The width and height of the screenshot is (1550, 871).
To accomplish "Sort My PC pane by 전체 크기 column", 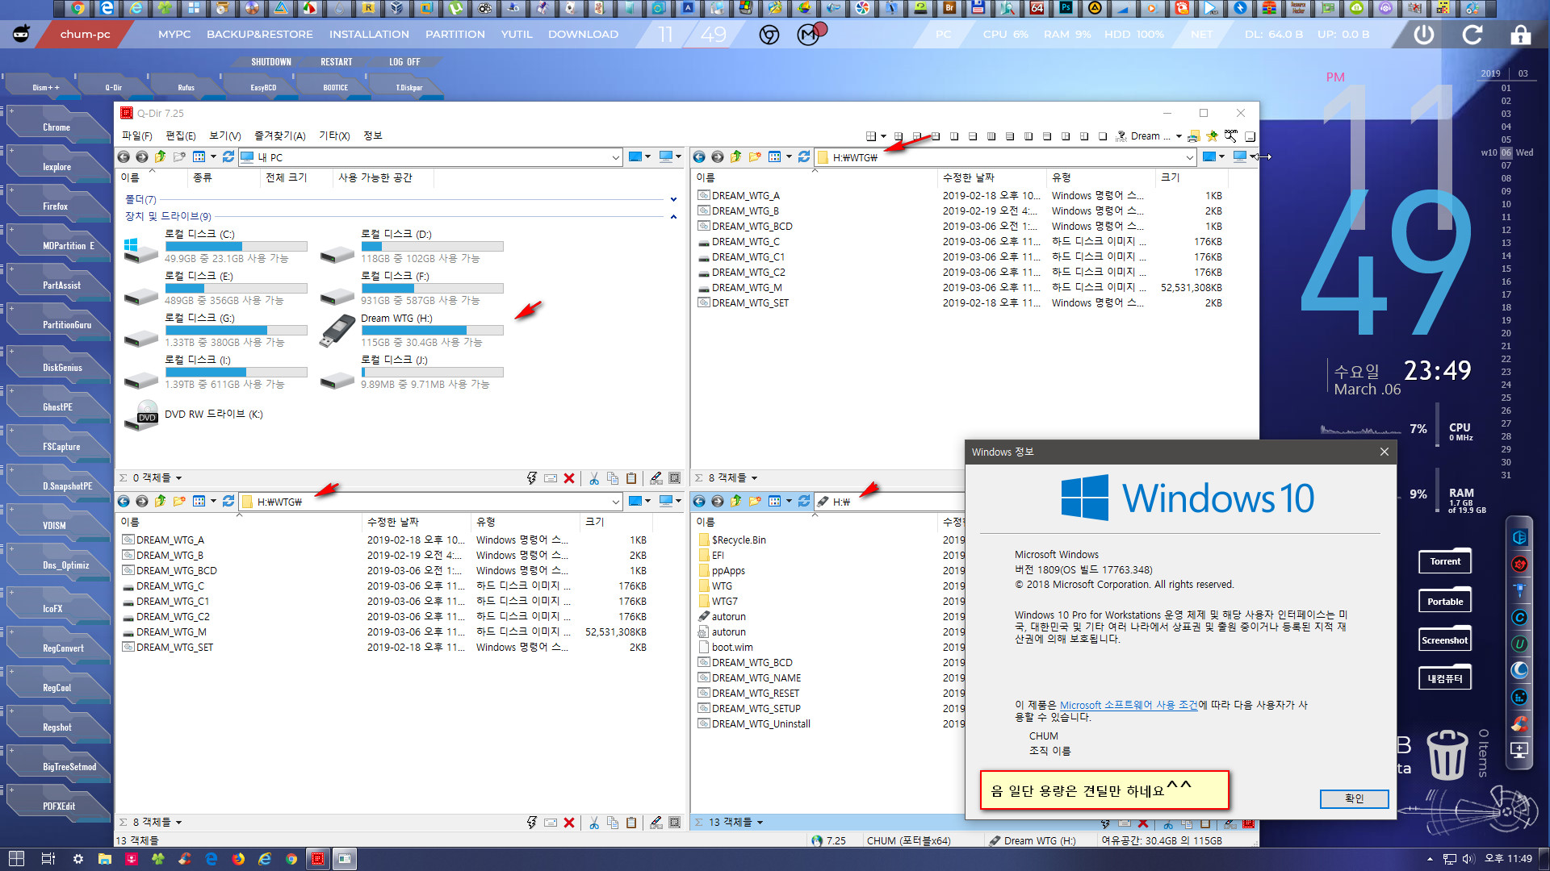I will tap(287, 177).
